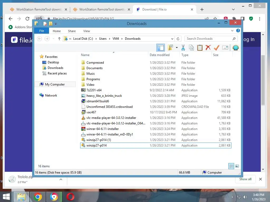Select Downloads in Favorites sidebar
270x202 pixels.
coord(55,68)
